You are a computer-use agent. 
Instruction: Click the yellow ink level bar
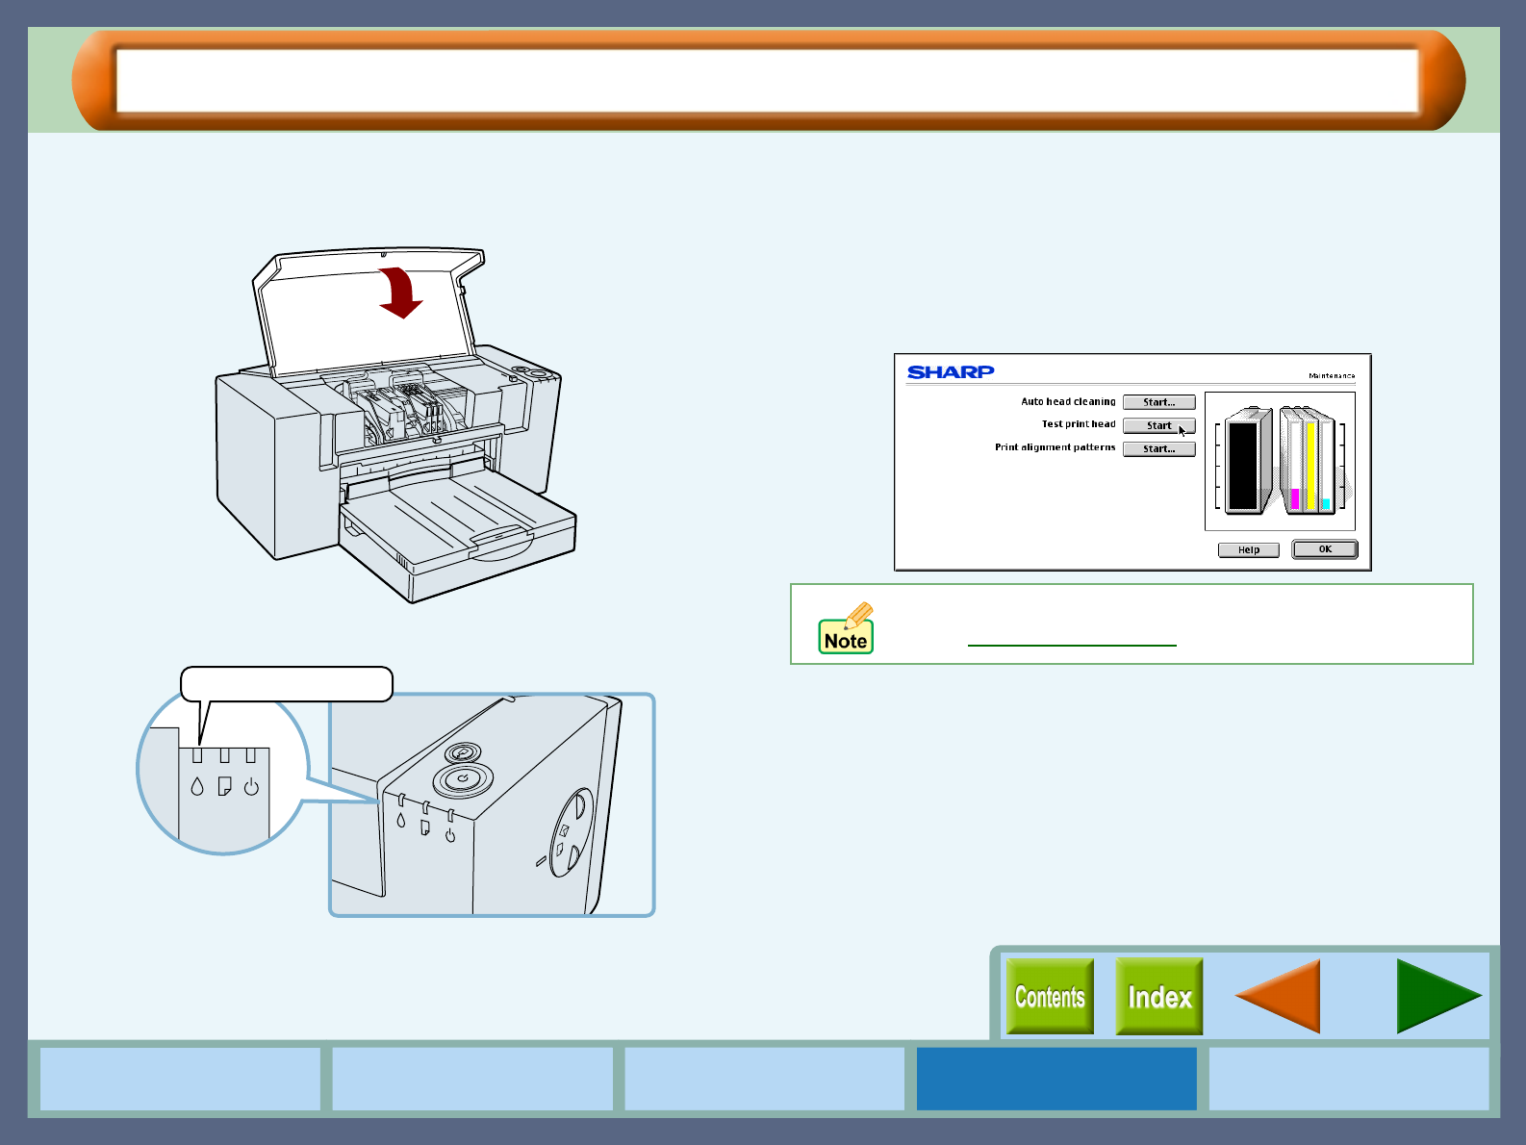(x=1310, y=465)
